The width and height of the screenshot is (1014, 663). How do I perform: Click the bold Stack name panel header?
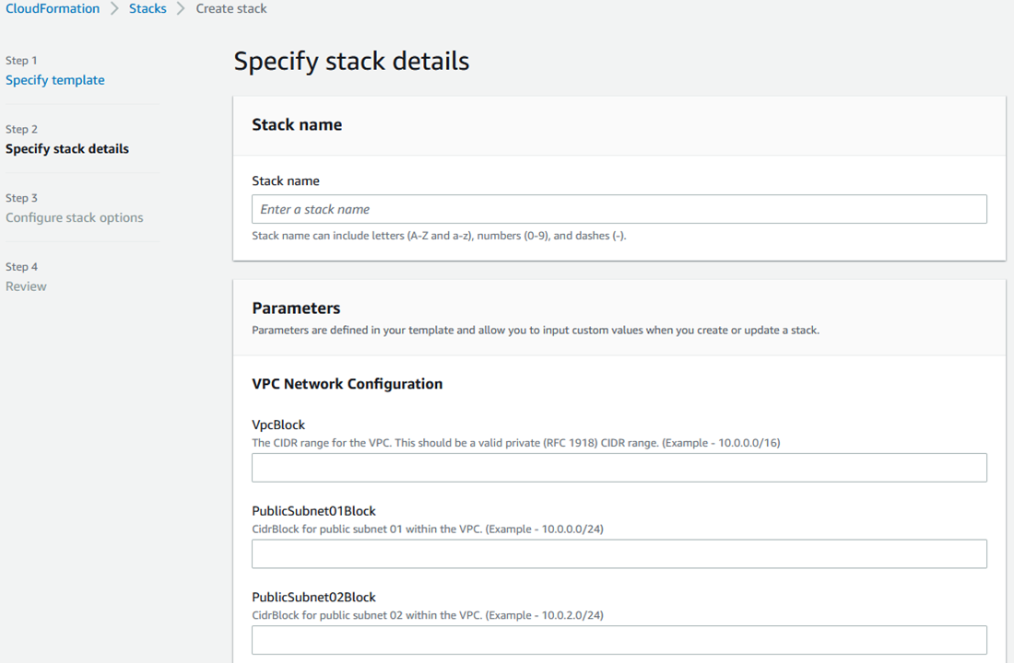297,124
